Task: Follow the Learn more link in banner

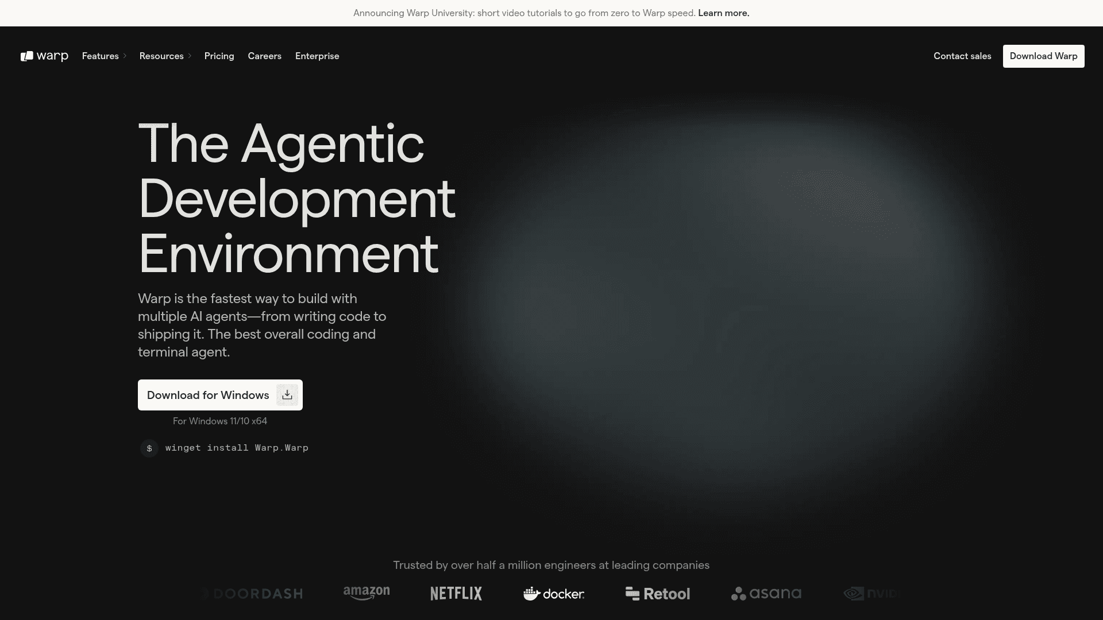Action: coord(724,13)
